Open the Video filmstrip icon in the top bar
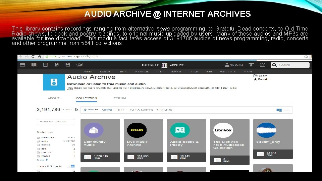 tap(45, 65)
